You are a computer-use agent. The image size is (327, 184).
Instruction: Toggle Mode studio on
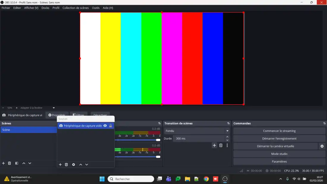(279, 154)
